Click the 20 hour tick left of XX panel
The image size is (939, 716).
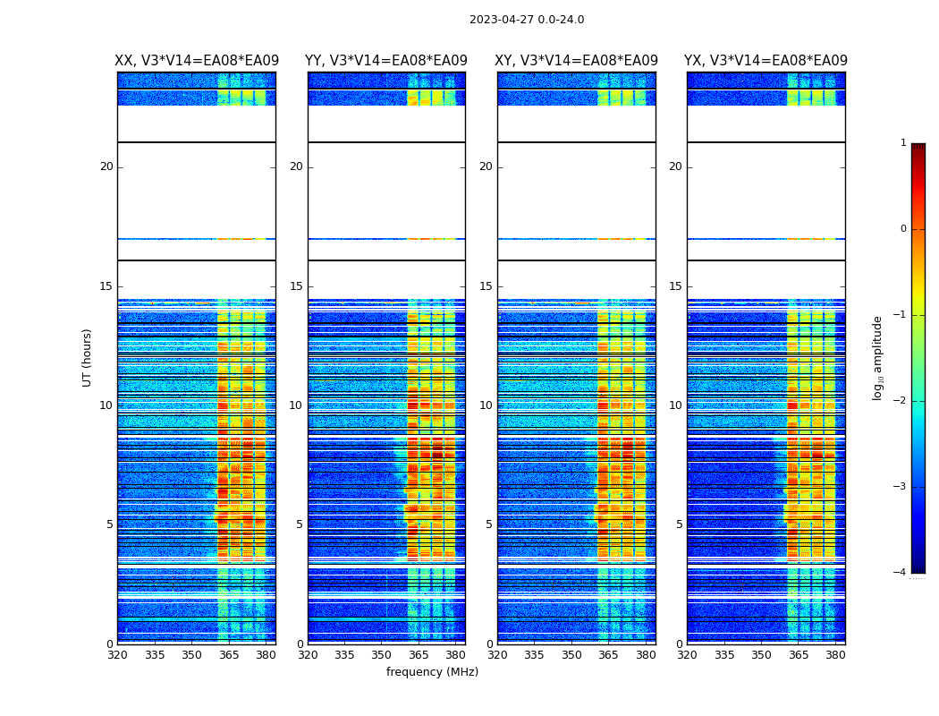coord(106,166)
